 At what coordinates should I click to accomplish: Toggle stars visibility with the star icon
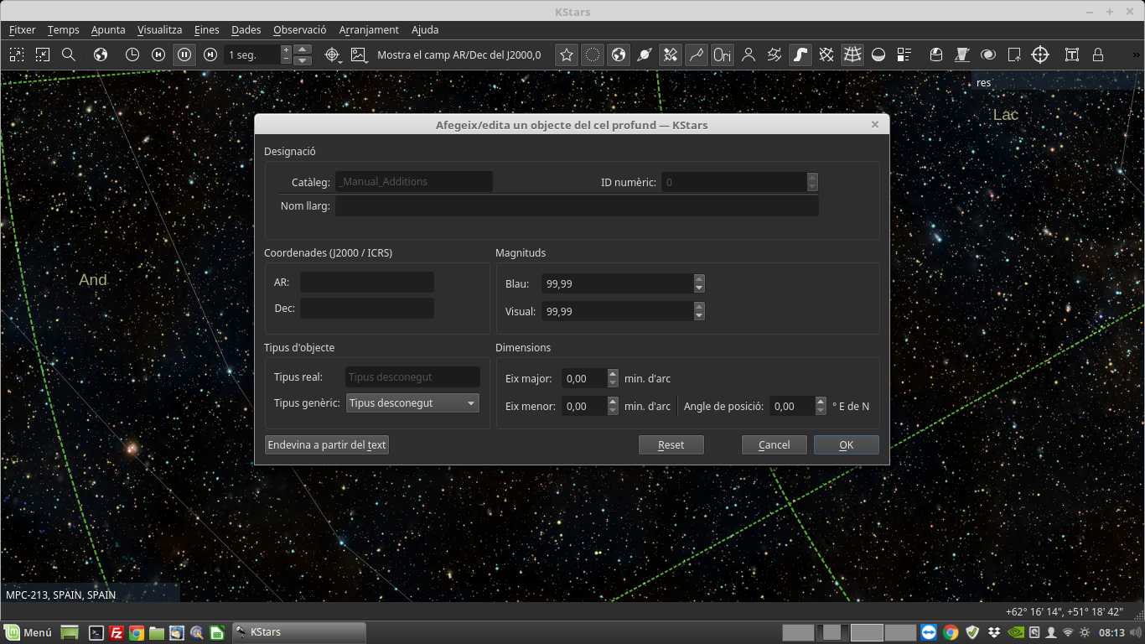567,55
